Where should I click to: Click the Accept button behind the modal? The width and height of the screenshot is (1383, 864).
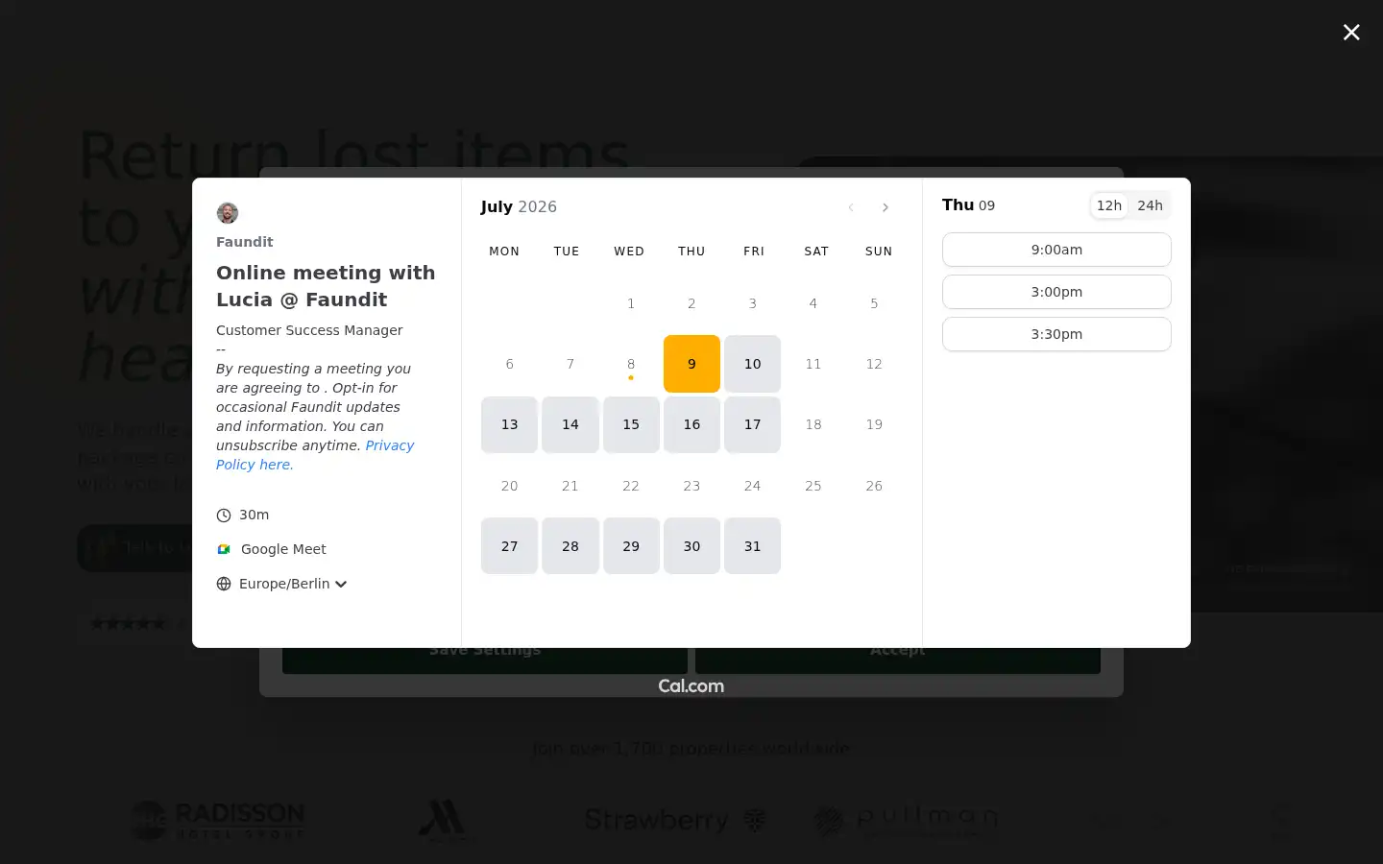[898, 660]
